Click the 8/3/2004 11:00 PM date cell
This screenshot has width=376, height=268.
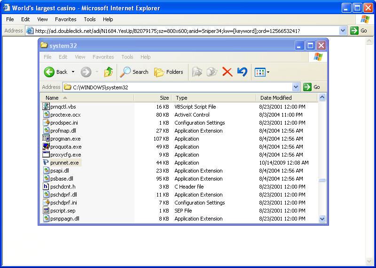(x=281, y=115)
